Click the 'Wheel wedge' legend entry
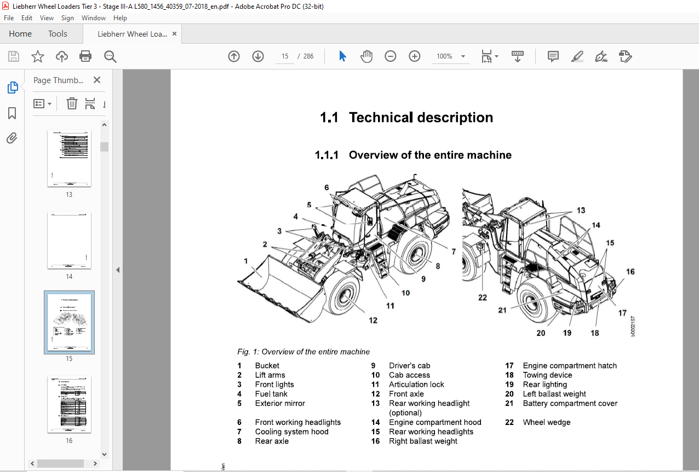 (547, 422)
